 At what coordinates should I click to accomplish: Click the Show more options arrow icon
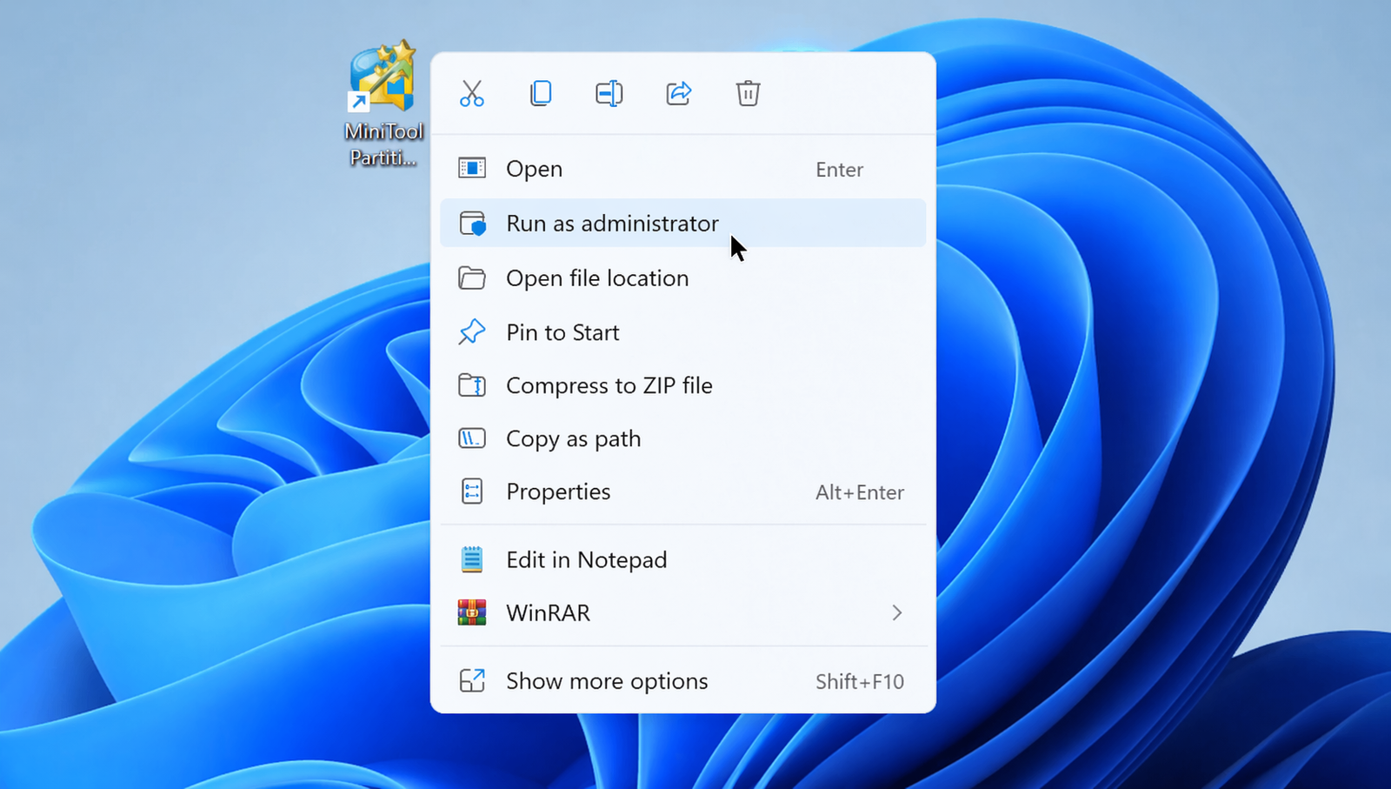coord(472,680)
